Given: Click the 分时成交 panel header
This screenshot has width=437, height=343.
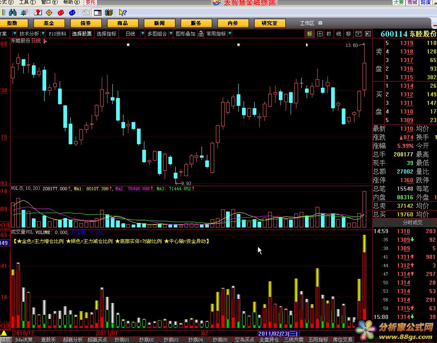Looking at the screenshot, I should click(x=412, y=223).
